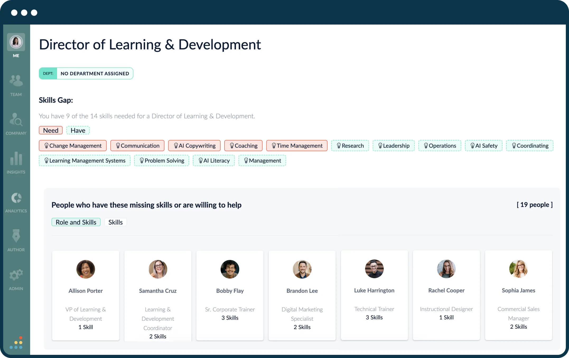Screen dimensions: 569x358
Task: Go to the Team sidebar icon
Action: [x=16, y=81]
